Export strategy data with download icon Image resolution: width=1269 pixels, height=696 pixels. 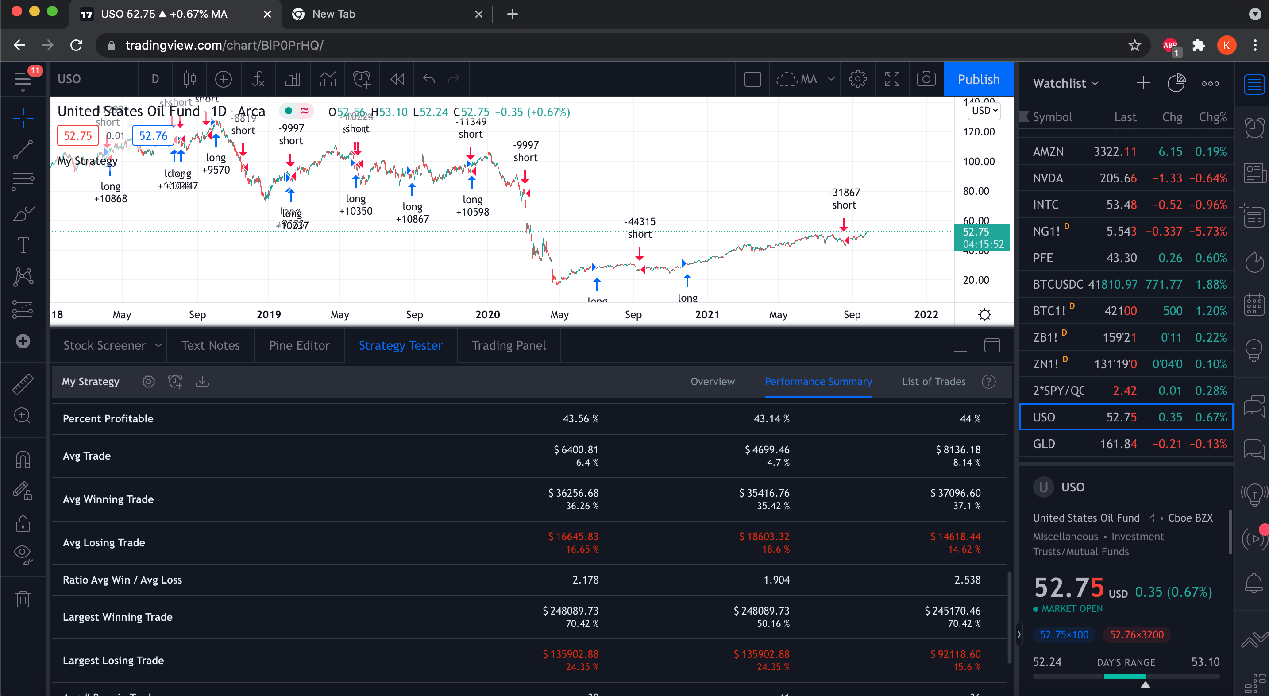(202, 382)
